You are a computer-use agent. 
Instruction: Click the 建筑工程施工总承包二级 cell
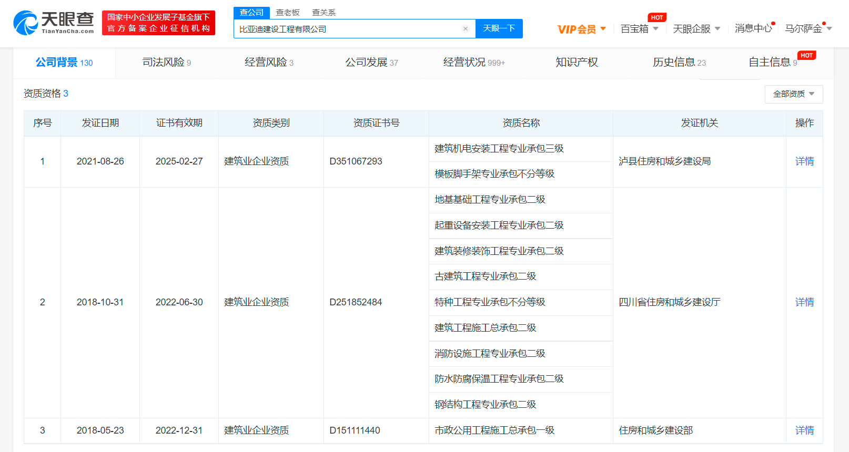(521, 328)
